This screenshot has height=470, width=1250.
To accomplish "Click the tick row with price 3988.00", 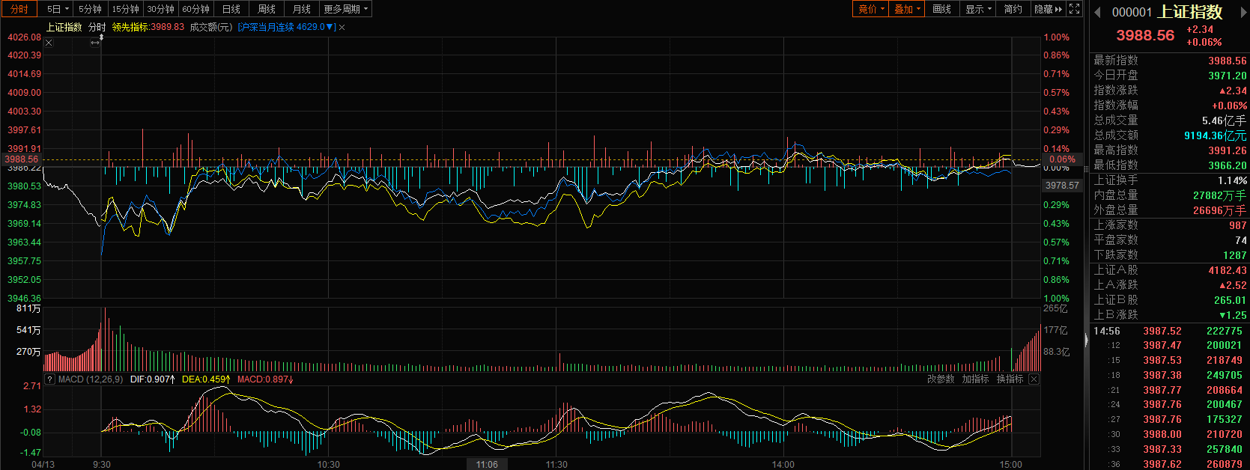I will point(1170,434).
